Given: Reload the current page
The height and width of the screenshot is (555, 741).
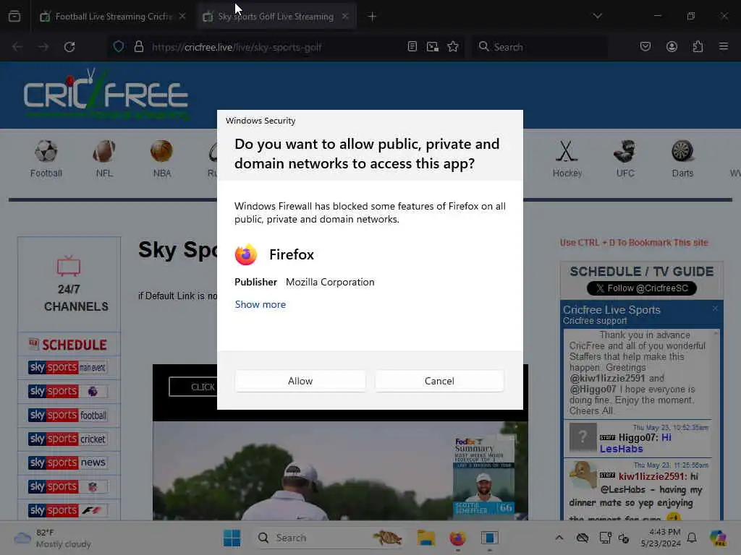Looking at the screenshot, I should coord(69,47).
